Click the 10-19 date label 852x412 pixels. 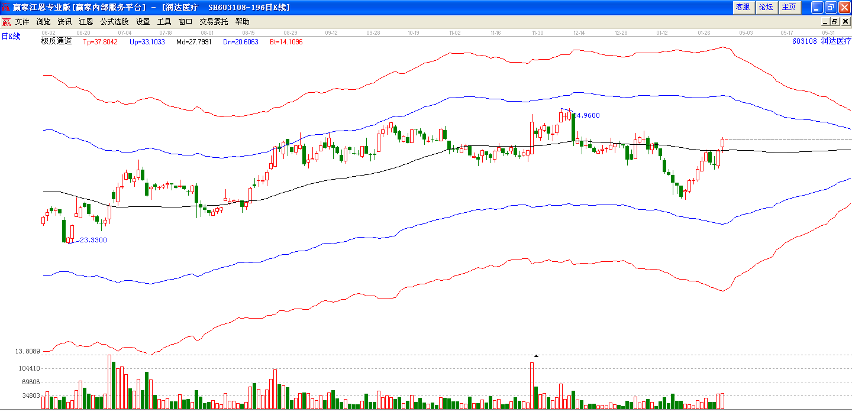click(x=414, y=33)
